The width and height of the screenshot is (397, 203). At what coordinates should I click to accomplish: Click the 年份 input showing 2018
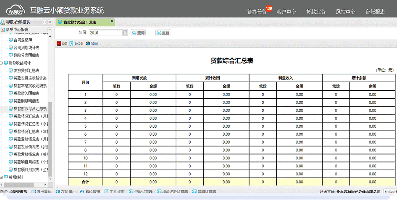click(106, 32)
